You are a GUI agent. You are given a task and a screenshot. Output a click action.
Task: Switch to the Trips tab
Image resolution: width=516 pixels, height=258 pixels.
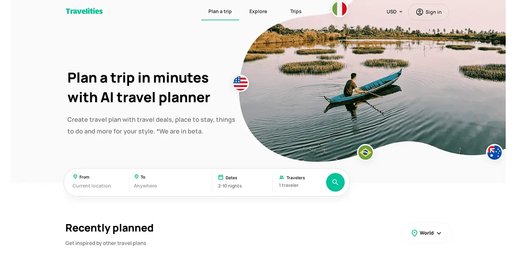tap(296, 12)
